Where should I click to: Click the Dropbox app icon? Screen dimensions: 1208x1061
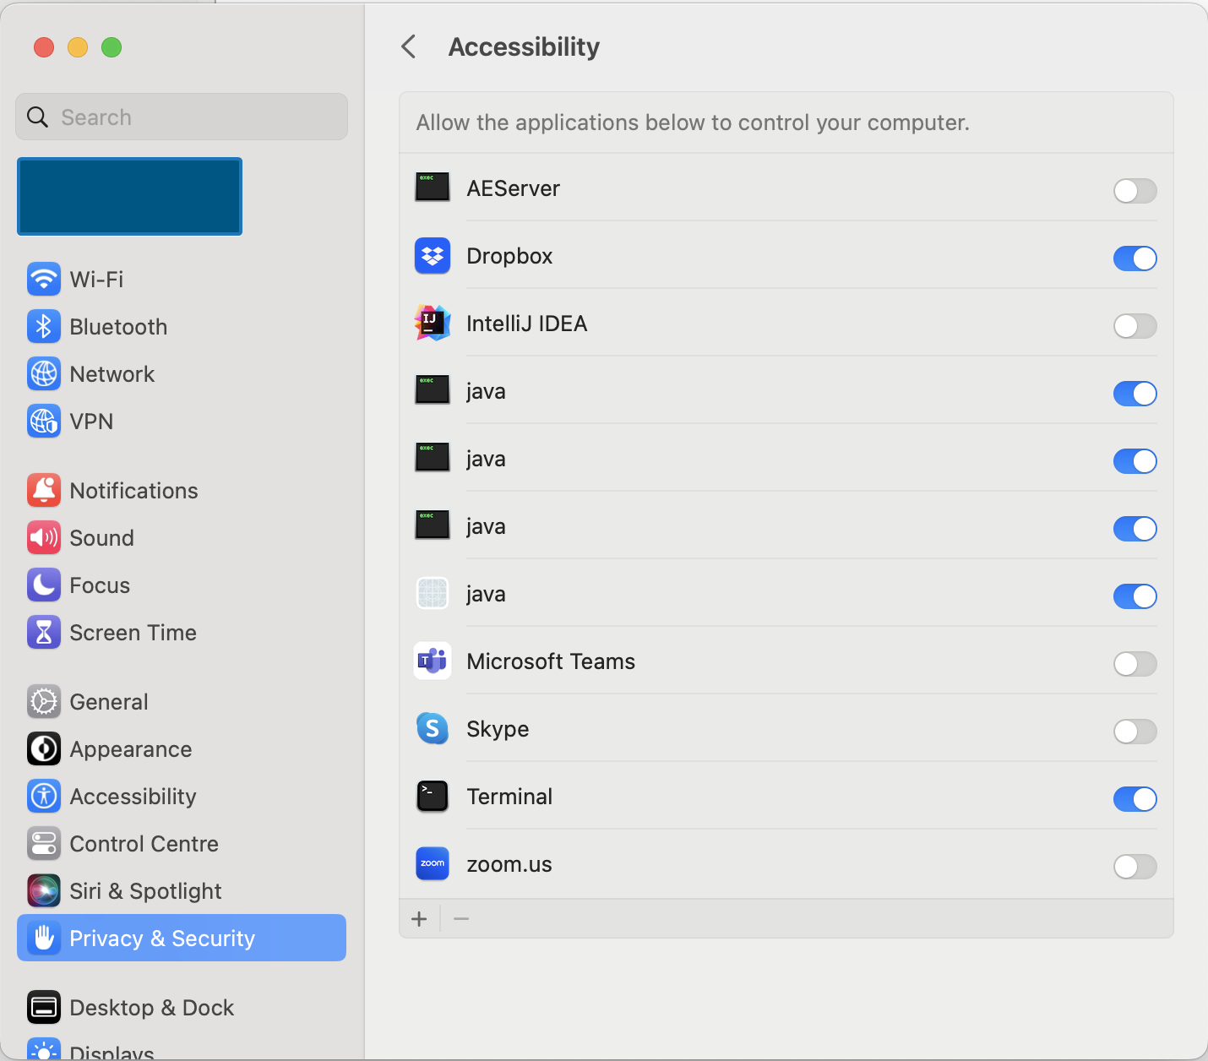tap(432, 256)
